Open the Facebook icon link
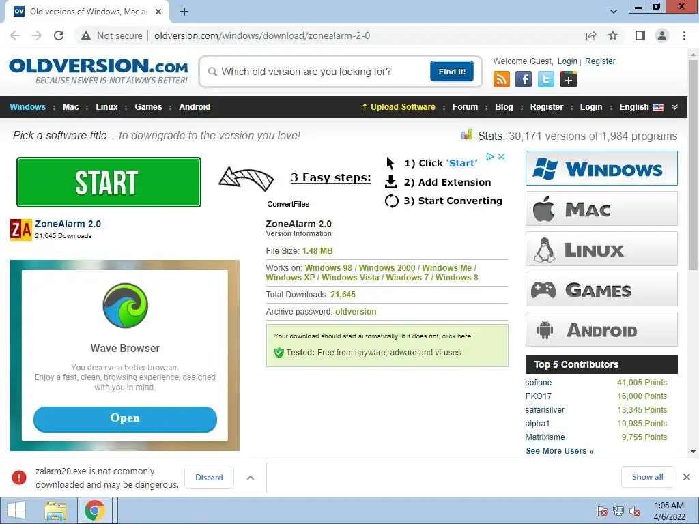This screenshot has width=699, height=524. coord(524,79)
